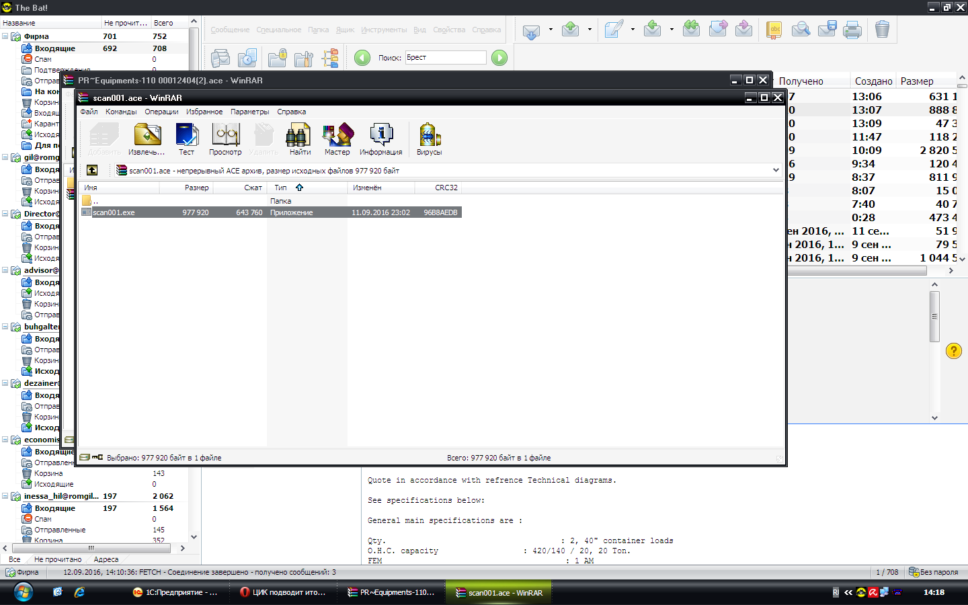
Task: Open the View (Просмотр) tool
Action: (x=225, y=138)
